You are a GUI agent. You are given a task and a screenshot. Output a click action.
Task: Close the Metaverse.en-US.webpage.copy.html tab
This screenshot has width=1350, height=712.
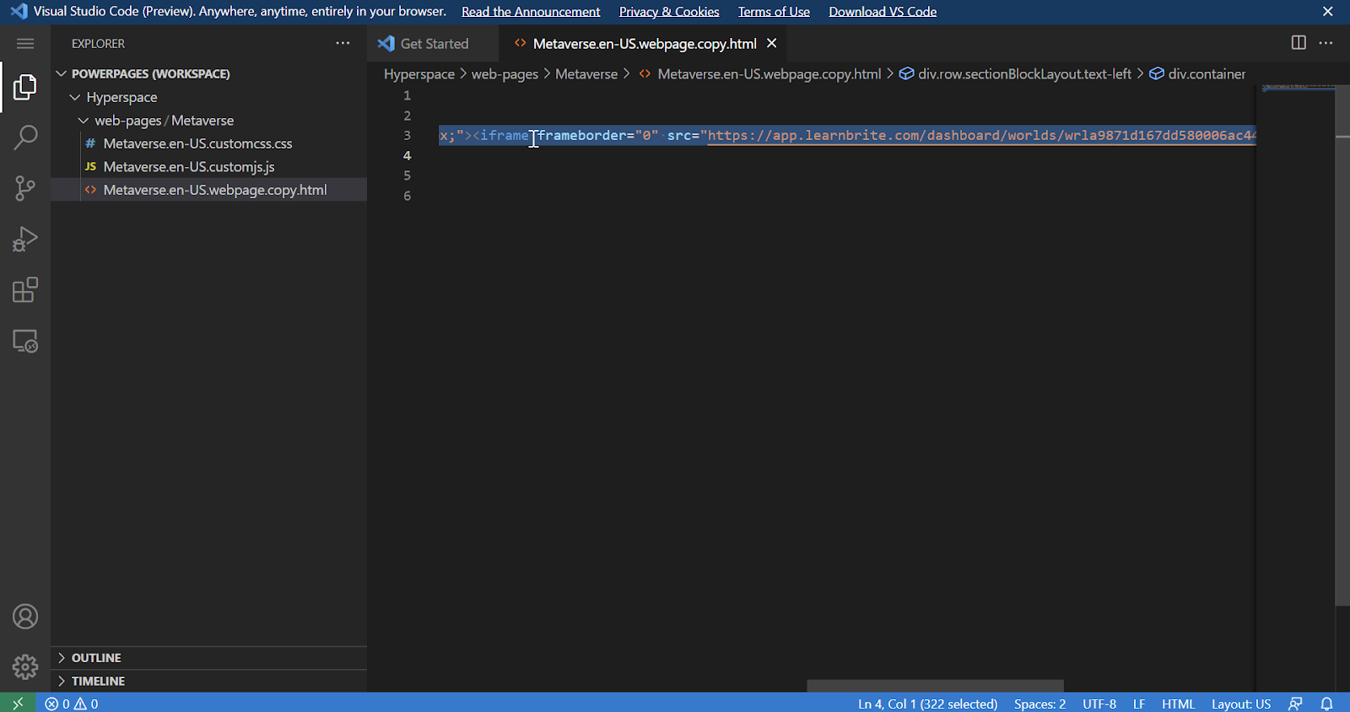click(771, 43)
